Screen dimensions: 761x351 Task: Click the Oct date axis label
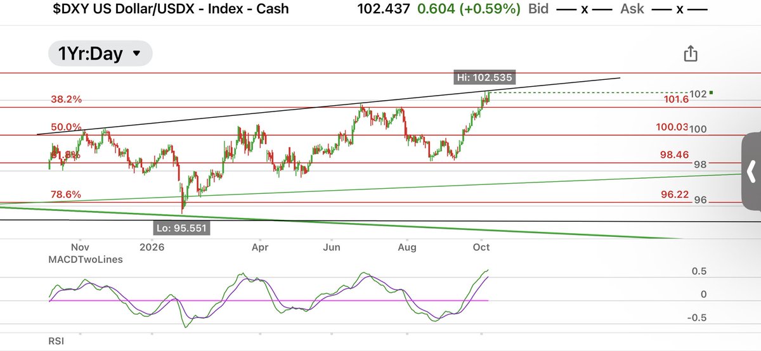pyautogui.click(x=481, y=246)
